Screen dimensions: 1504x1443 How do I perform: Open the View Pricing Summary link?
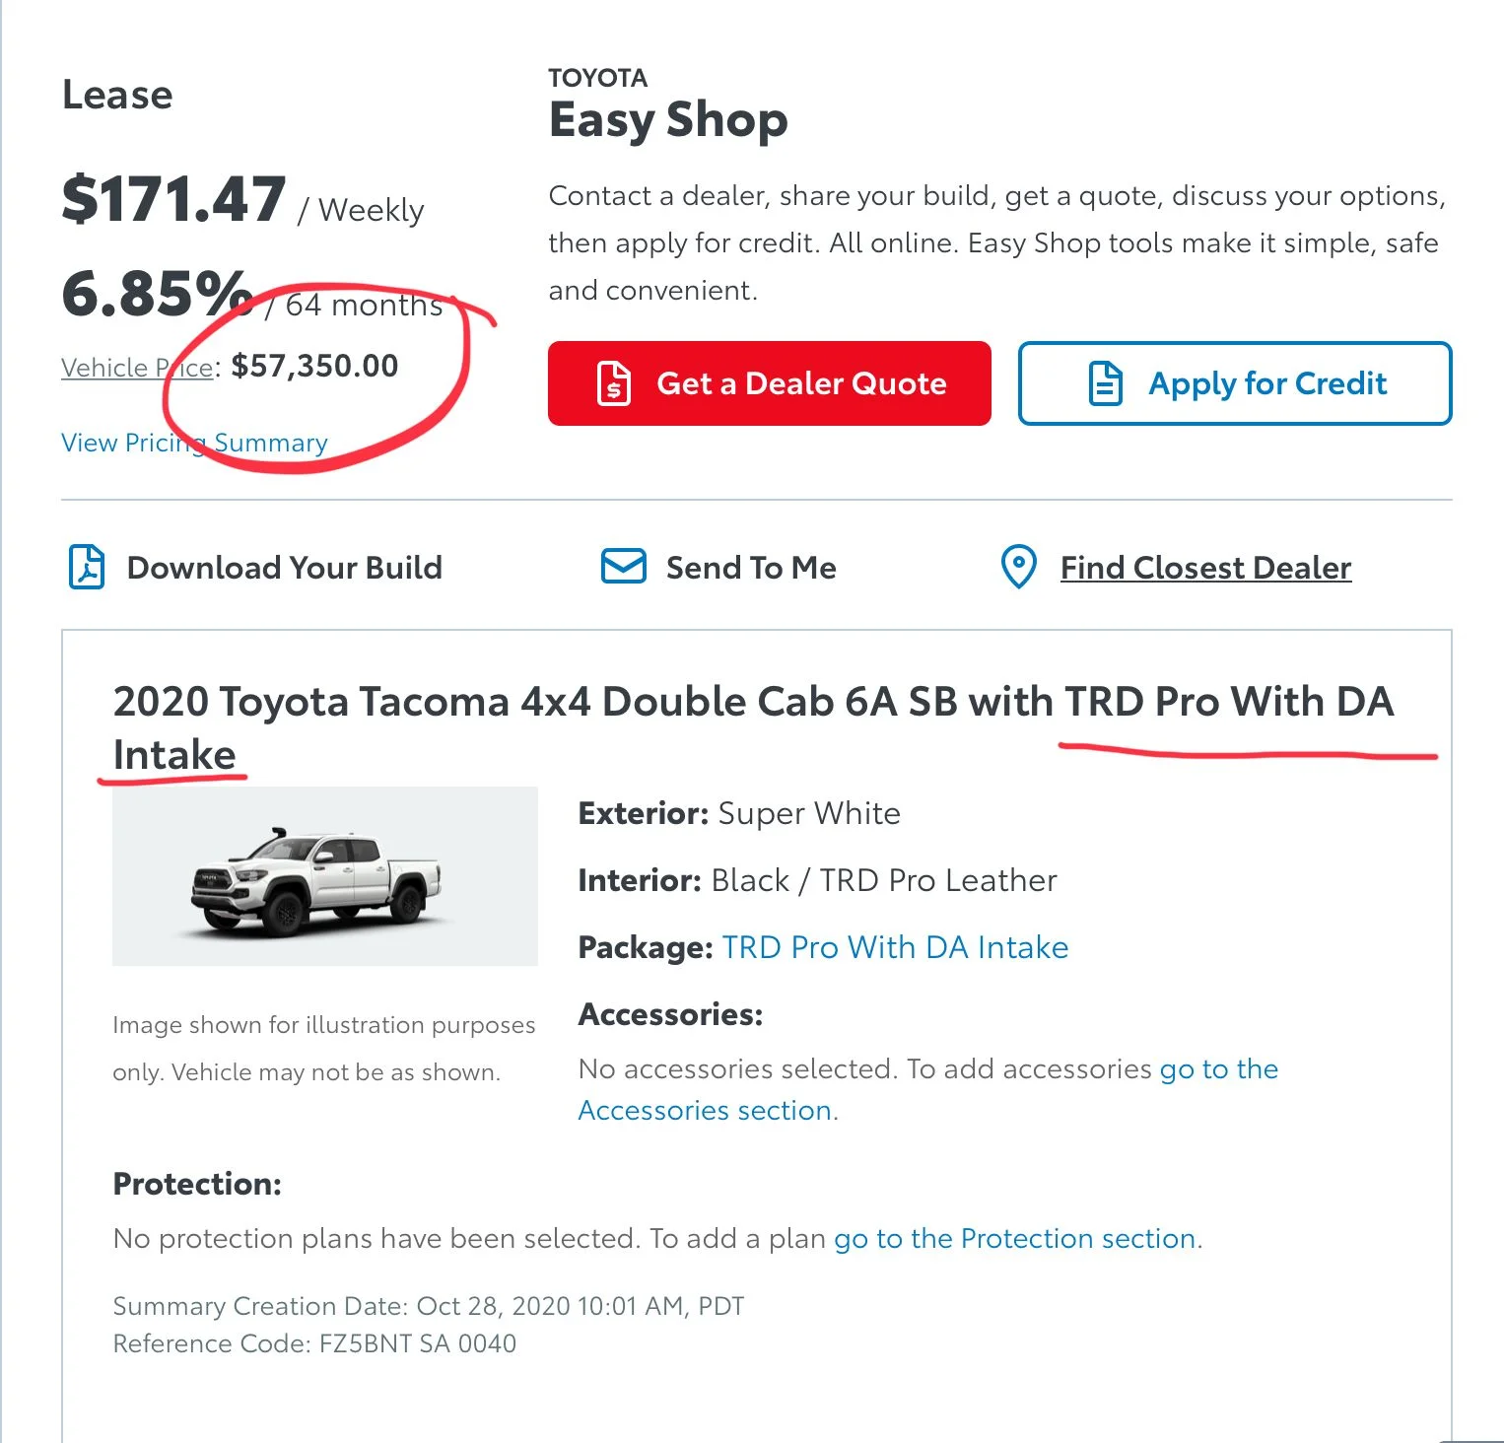(194, 443)
